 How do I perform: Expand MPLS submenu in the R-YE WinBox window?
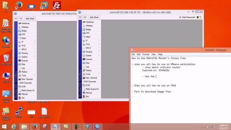pyautogui.click(x=91, y=48)
